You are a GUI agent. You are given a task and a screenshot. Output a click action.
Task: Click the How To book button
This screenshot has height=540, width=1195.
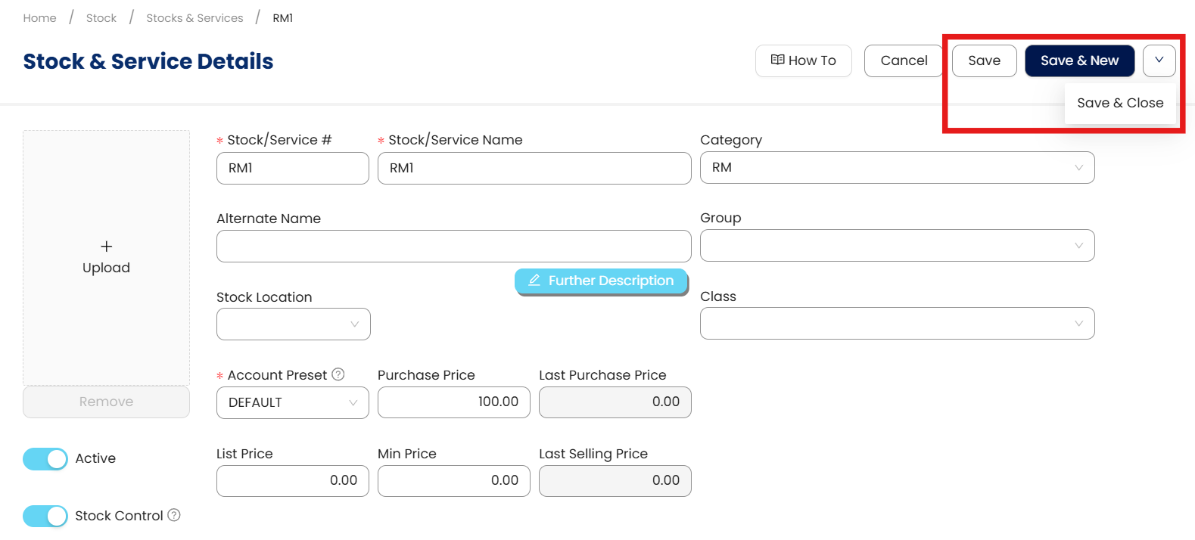pyautogui.click(x=803, y=61)
